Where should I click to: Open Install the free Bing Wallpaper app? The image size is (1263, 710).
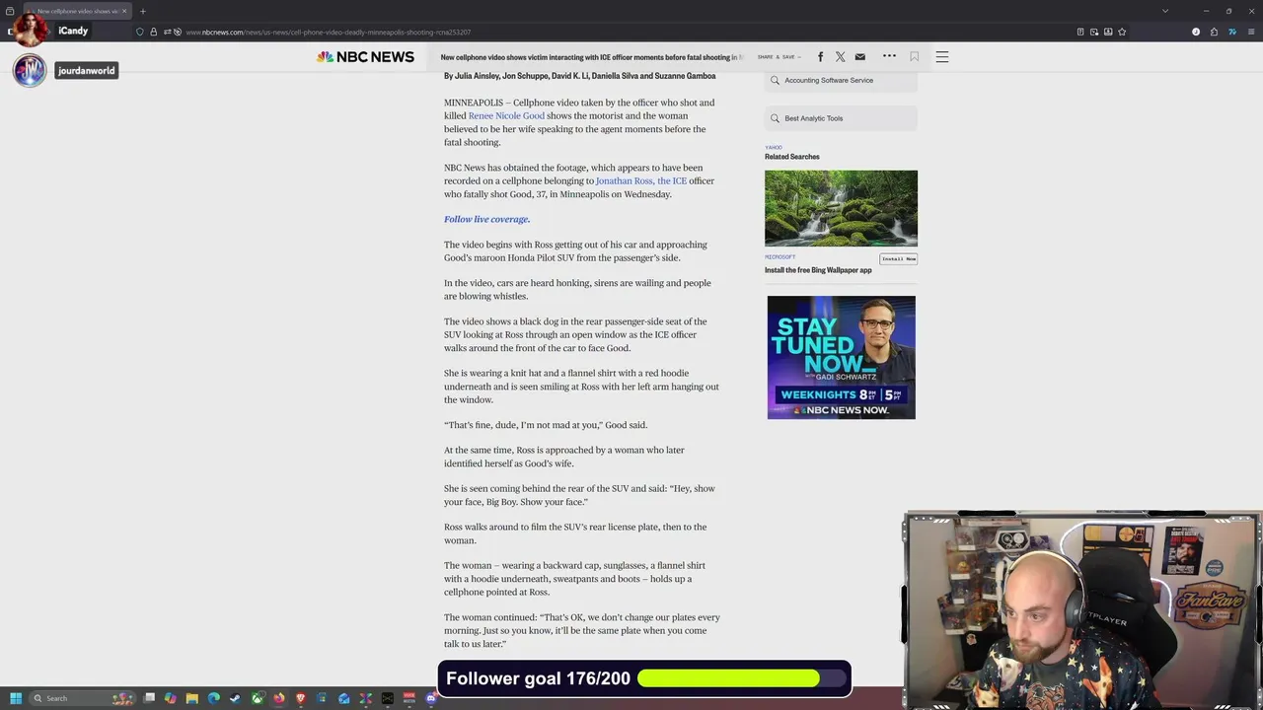click(818, 270)
